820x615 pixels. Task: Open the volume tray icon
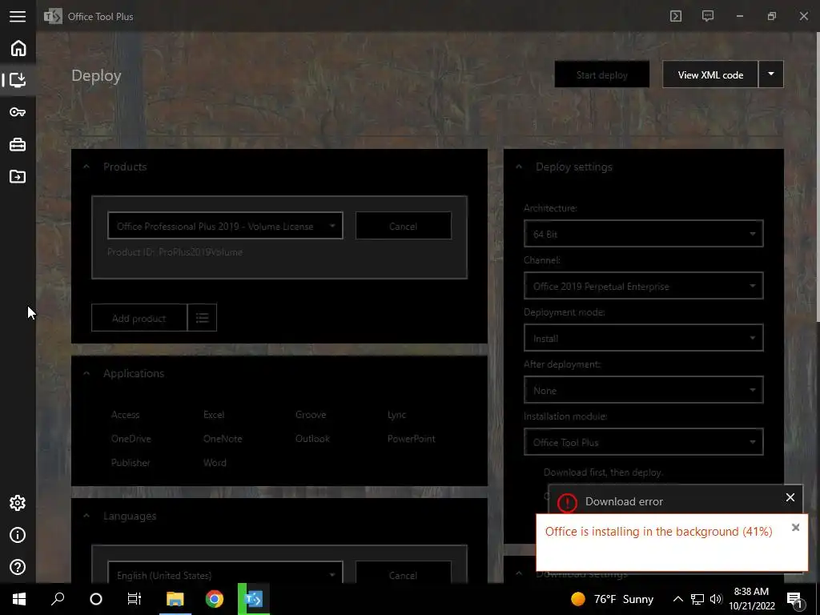coord(716,599)
